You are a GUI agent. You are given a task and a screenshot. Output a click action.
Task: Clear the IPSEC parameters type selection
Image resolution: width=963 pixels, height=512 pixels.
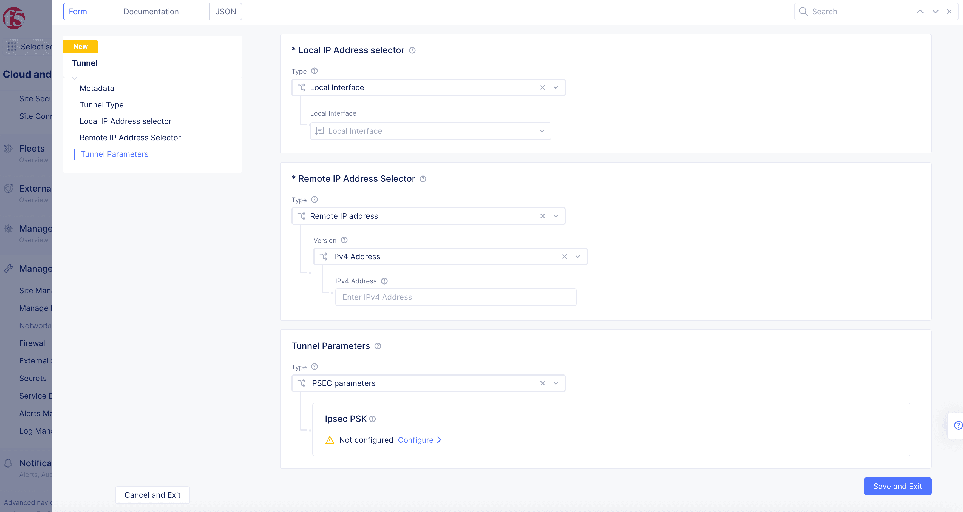(x=542, y=383)
